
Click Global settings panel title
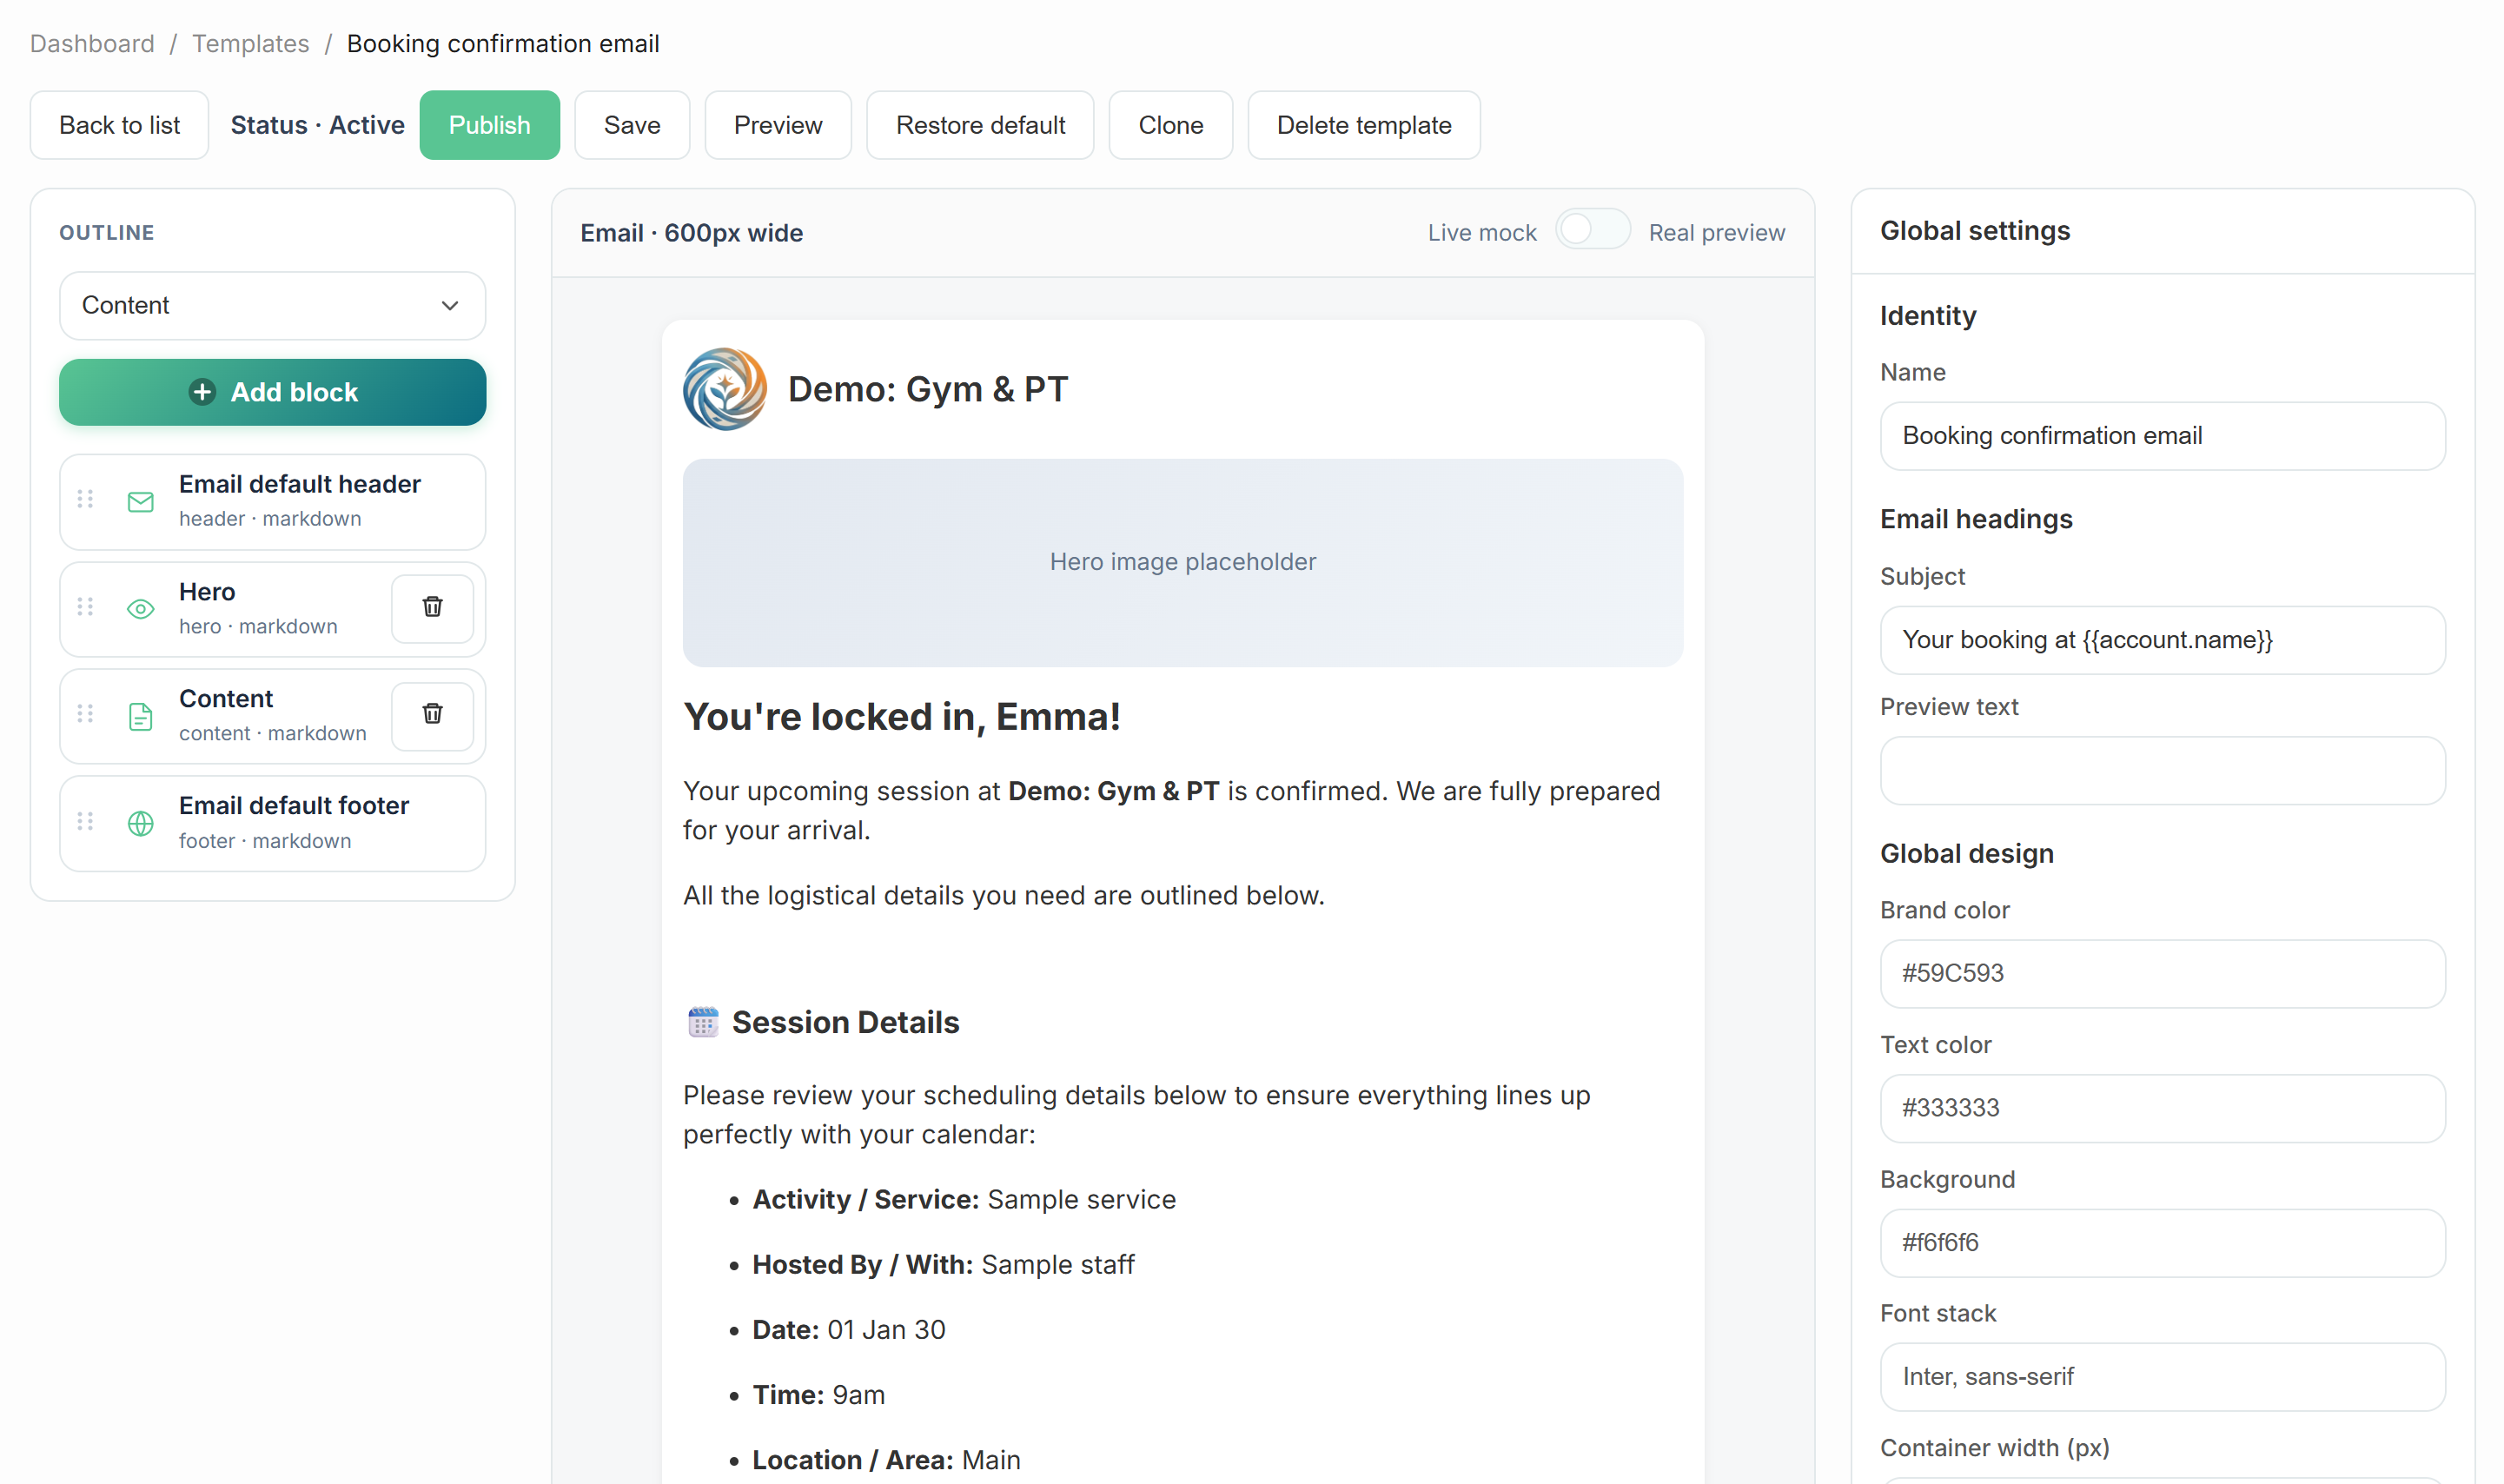[x=1974, y=231]
